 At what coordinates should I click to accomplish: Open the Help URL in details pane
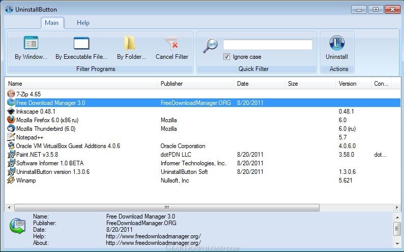[x=153, y=236]
